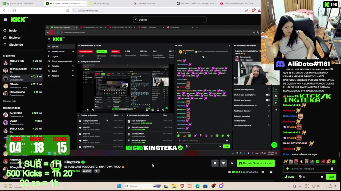Image resolution: width=341 pixels, height=191 pixels.
Task: Click Mostrar más under Siguiendo list
Action: coord(10,101)
